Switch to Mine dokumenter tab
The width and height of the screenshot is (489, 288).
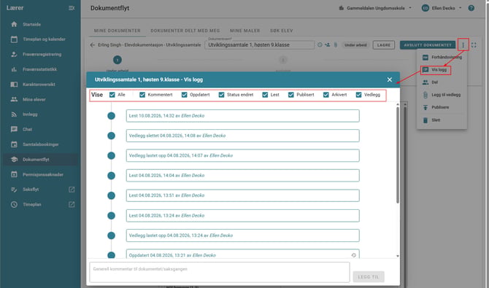point(118,31)
